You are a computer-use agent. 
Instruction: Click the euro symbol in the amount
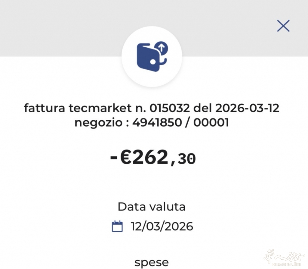coord(126,157)
